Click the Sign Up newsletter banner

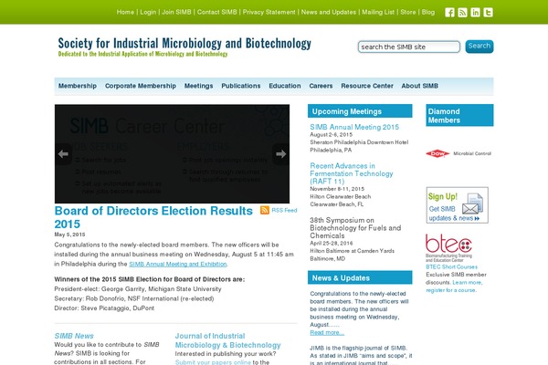tap(458, 205)
